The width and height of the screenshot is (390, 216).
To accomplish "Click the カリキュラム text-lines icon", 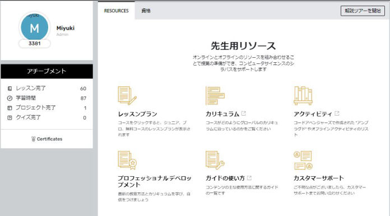I will click(215, 96).
